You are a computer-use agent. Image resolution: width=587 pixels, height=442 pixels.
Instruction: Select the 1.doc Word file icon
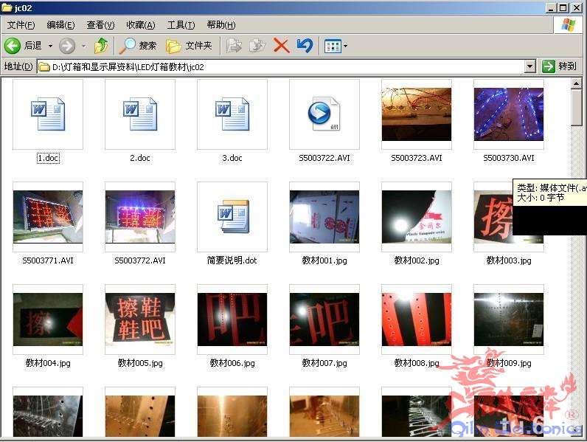[x=48, y=114]
